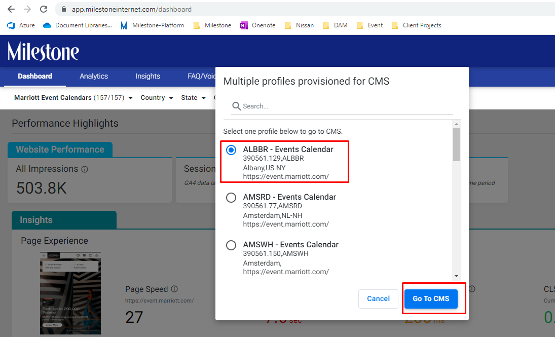Open the Country filter dropdown
This screenshot has width=555, height=337.
(157, 98)
